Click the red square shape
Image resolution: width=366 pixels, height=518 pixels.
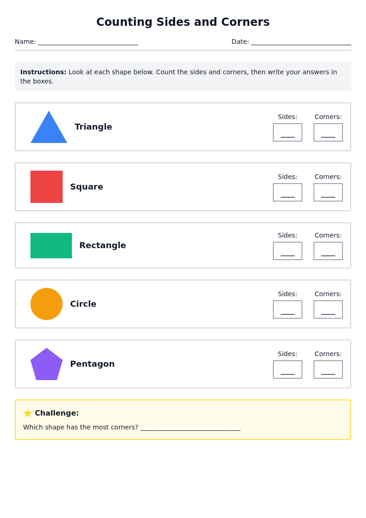point(47,187)
